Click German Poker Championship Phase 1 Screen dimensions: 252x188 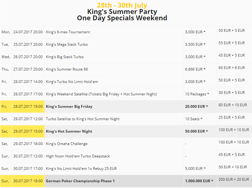[80, 181]
